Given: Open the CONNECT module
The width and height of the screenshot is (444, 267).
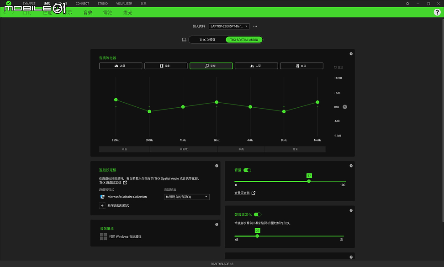Looking at the screenshot, I should click(x=82, y=3).
